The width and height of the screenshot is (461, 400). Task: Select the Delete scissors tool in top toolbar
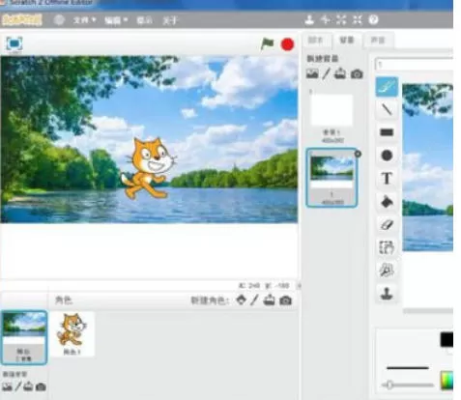click(x=326, y=20)
